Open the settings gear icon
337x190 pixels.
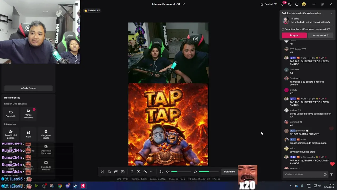point(297,4)
